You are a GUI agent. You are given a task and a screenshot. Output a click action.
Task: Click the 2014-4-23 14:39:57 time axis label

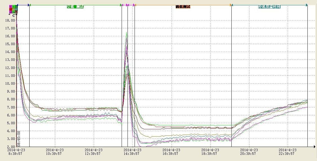click(131, 152)
